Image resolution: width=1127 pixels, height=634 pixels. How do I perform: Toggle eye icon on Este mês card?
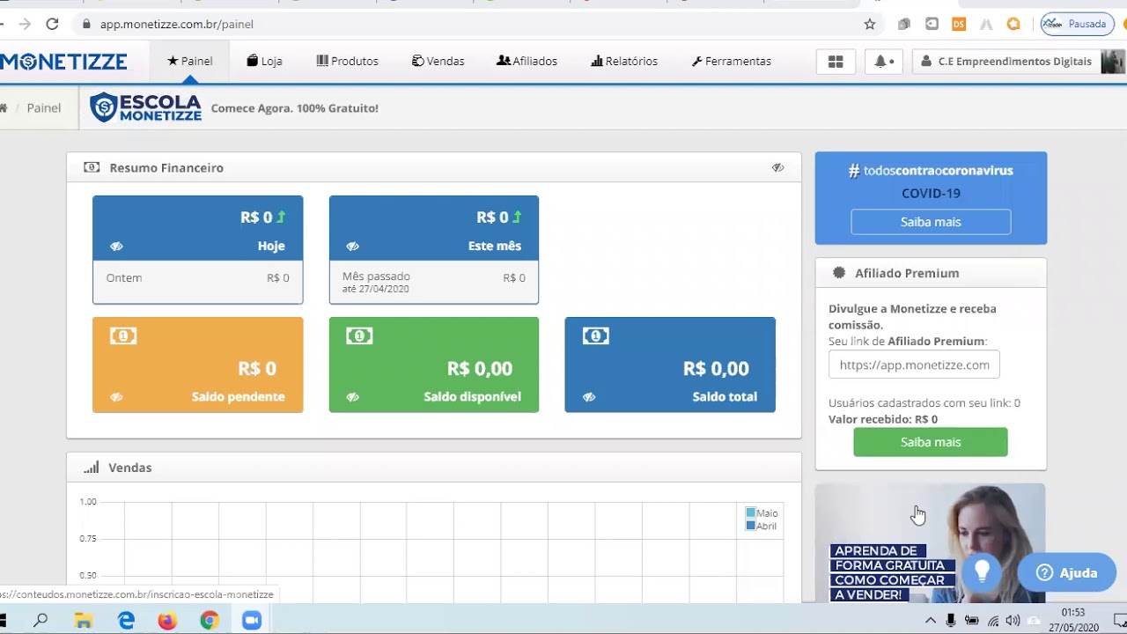tap(352, 247)
